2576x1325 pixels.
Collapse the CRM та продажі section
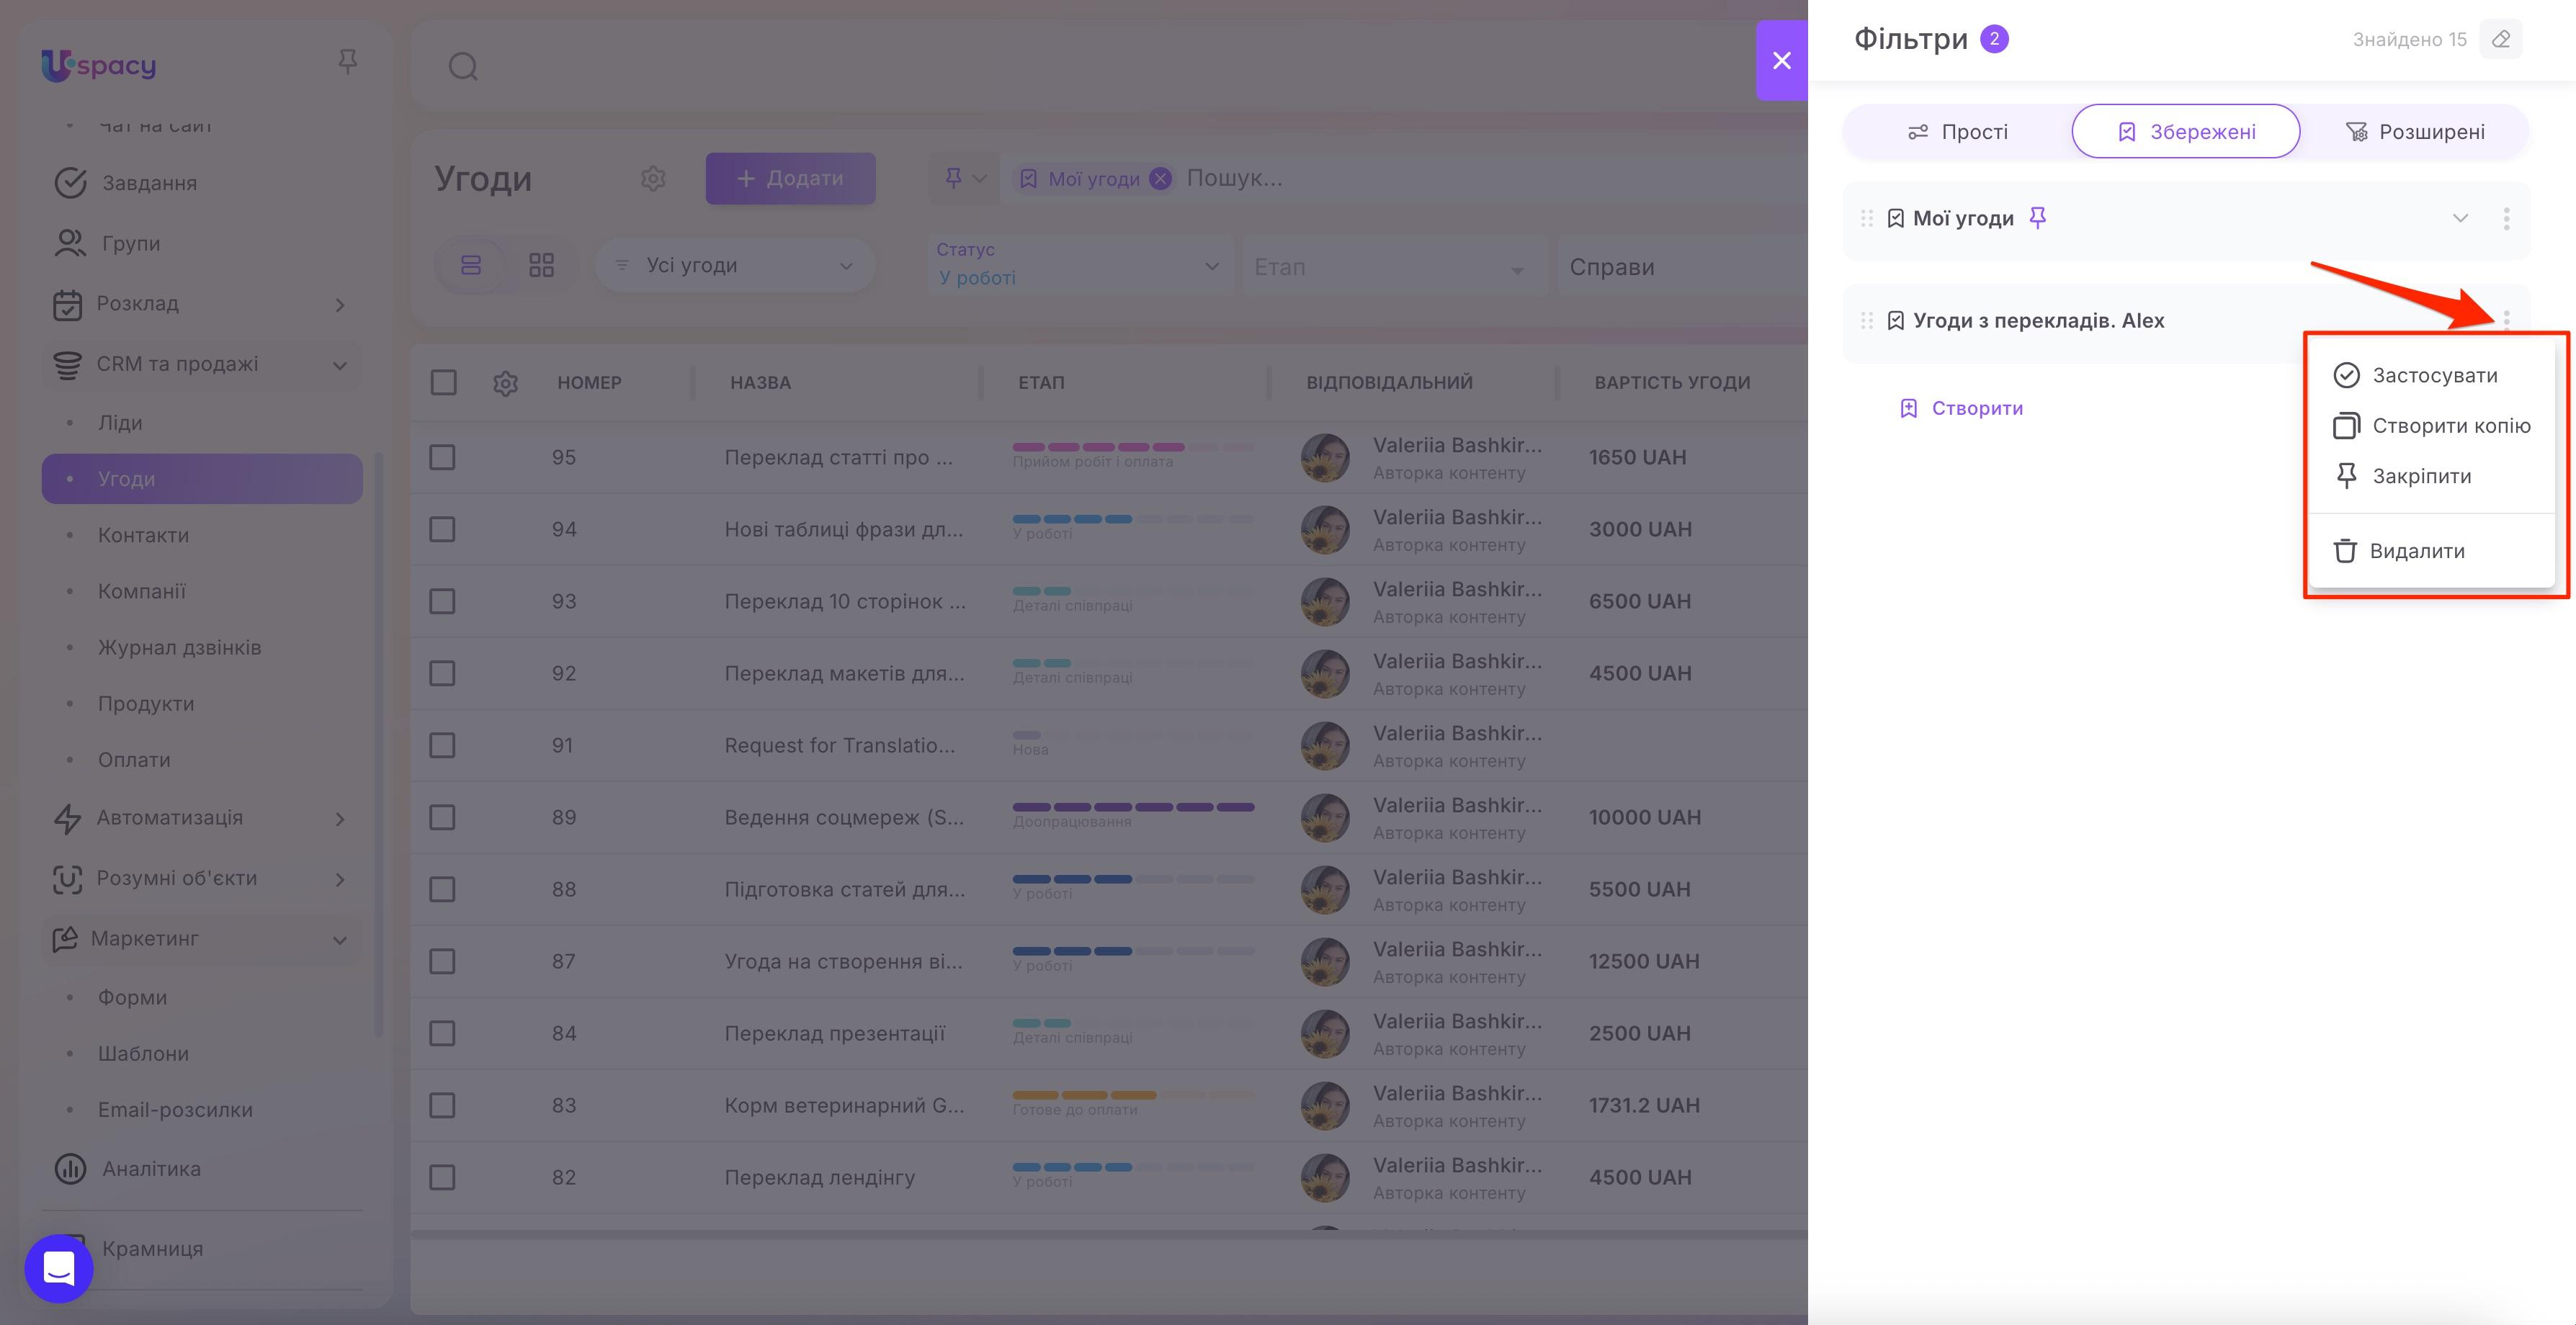(340, 365)
